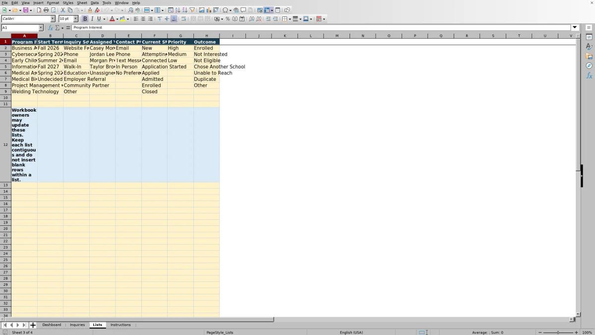Click the Insert Hyperlink icon
The height and width of the screenshot is (335, 595).
pyautogui.click(x=236, y=10)
